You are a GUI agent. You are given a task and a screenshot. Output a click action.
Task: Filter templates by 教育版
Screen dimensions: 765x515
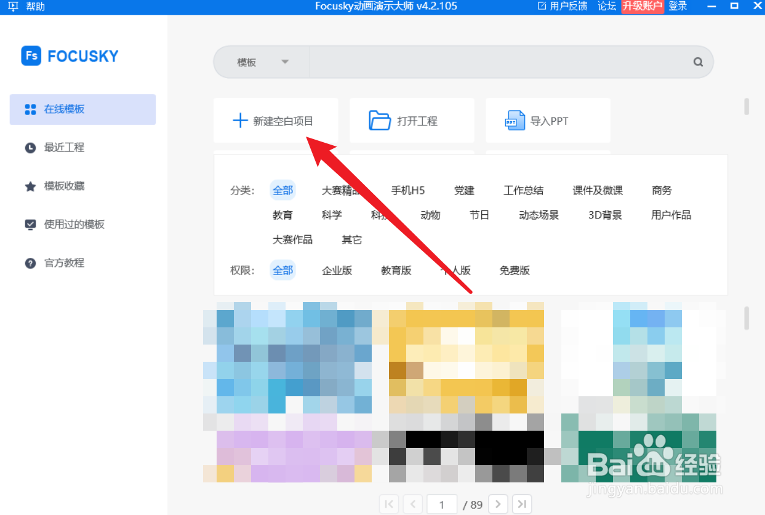coord(396,270)
